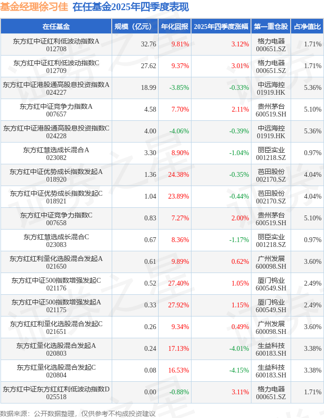Select the 第一重仓股 column header
The width and height of the screenshot is (324, 418).
(x=271, y=27)
